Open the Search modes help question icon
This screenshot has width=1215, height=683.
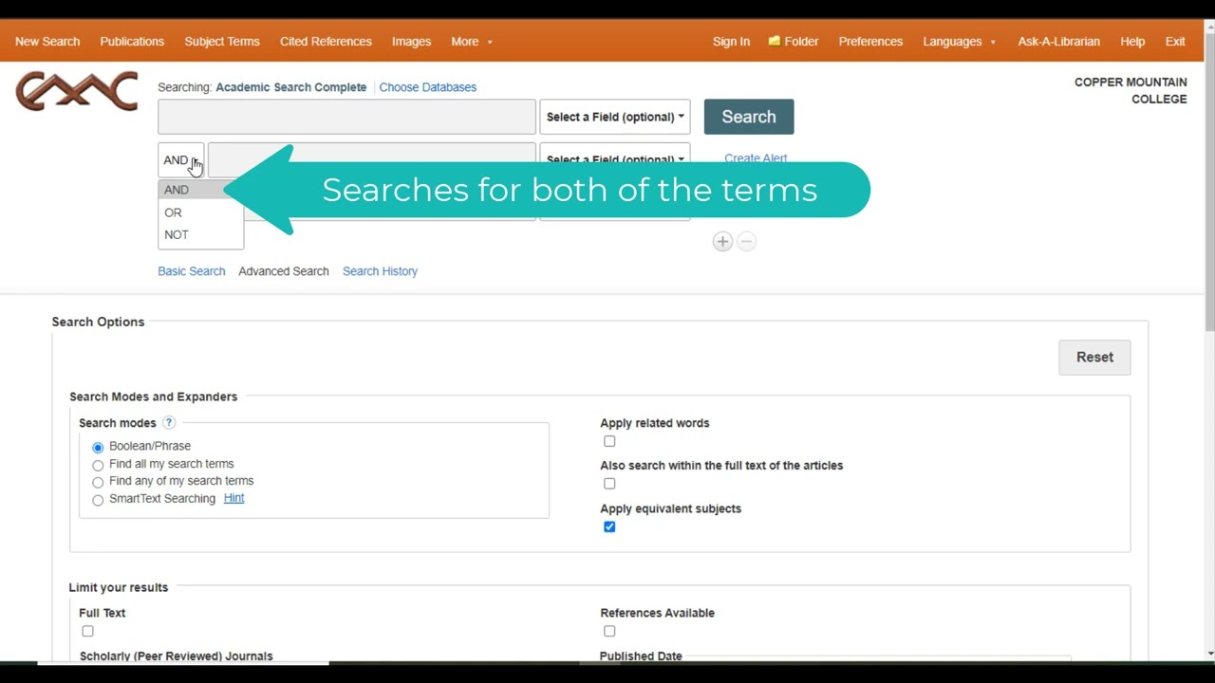click(169, 423)
